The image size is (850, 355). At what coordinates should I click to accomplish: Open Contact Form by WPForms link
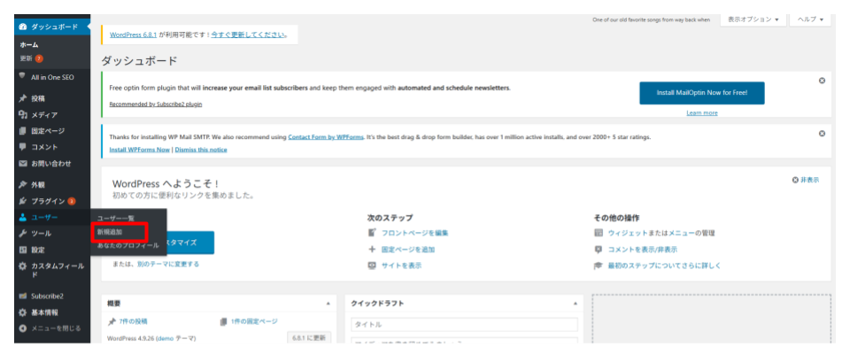[x=326, y=137]
